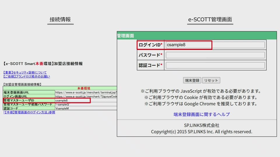Open the 端末登録画面に関するヘルプ link

pyautogui.click(x=202, y=114)
